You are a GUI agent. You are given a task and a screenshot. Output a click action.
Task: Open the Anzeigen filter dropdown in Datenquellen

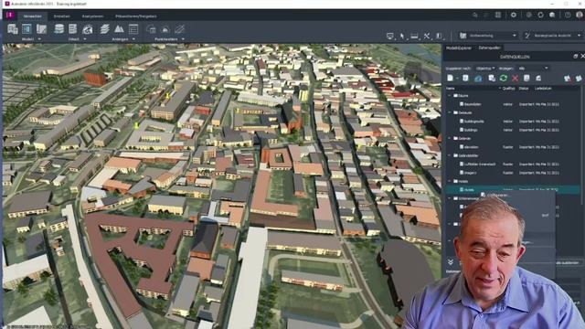click(x=533, y=69)
